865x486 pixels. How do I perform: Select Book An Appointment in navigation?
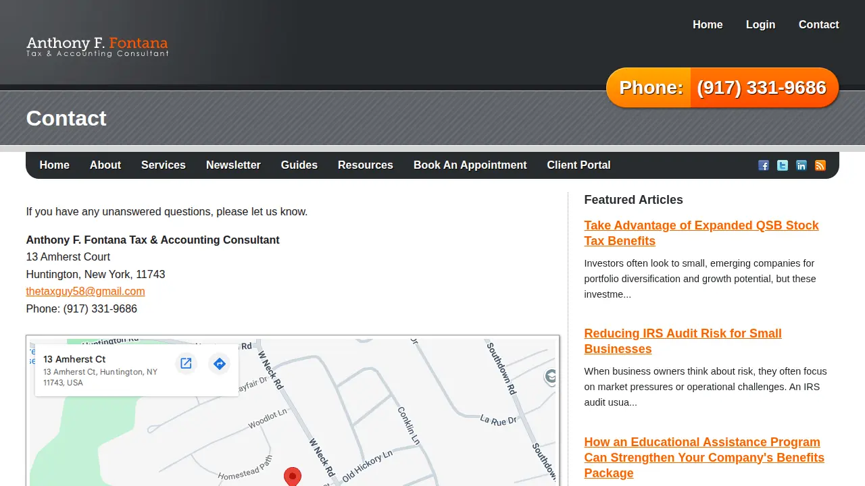(x=470, y=165)
